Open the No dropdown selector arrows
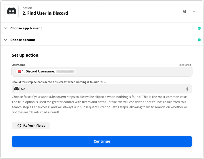204x159 pixels. [x=188, y=89]
